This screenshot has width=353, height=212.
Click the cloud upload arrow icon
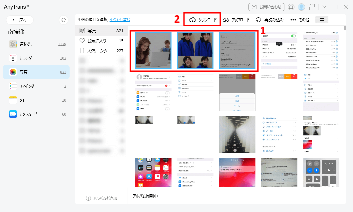[x=226, y=20]
